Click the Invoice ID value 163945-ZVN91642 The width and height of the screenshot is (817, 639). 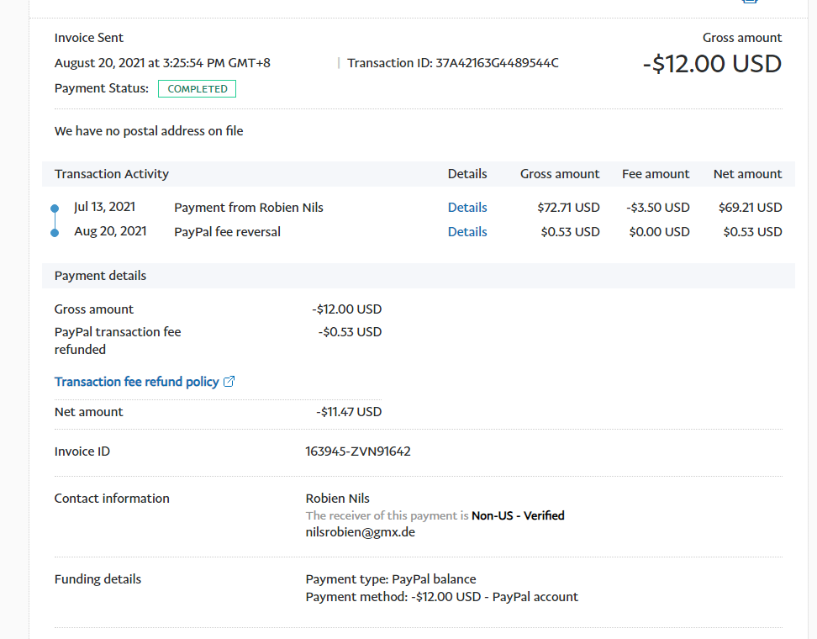[358, 452]
